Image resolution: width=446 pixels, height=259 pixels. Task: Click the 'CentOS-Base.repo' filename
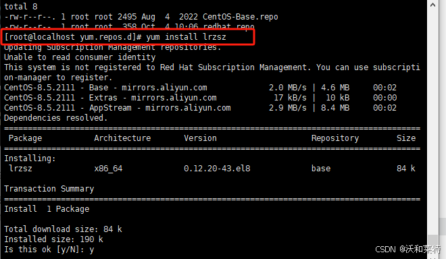click(x=240, y=17)
